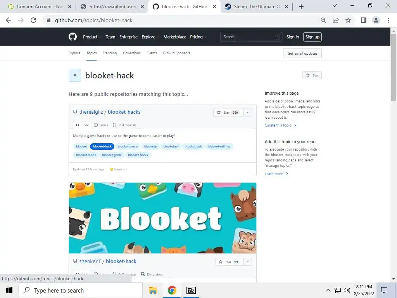Open the Explore sub-navigation tab

tap(74, 53)
